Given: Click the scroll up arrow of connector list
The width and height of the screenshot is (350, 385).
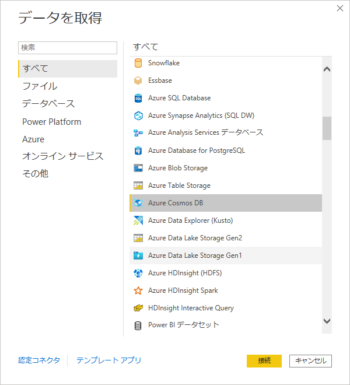Looking at the screenshot, I should 327,69.
